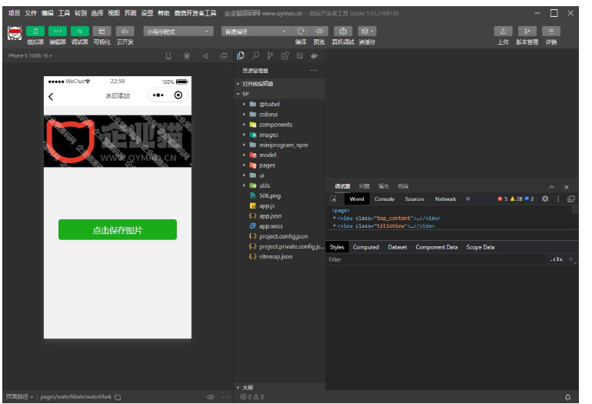Open app.json file in the explorer
Viewport: 592px width, 404px height.
tap(270, 216)
